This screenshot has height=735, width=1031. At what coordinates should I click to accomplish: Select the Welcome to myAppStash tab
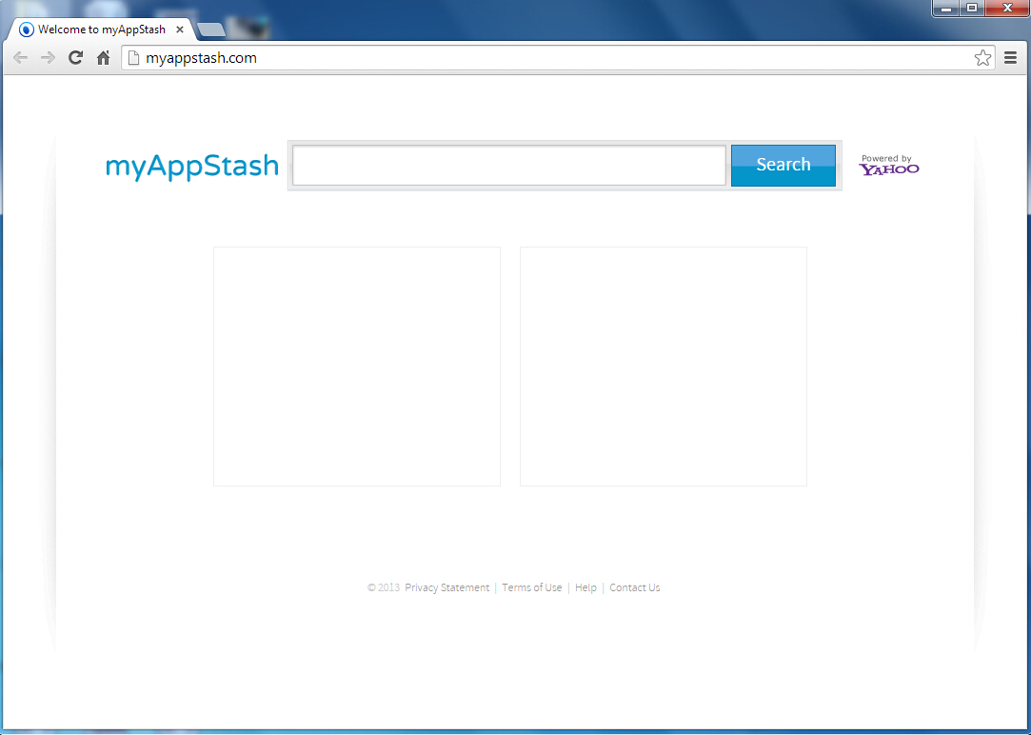tap(102, 30)
